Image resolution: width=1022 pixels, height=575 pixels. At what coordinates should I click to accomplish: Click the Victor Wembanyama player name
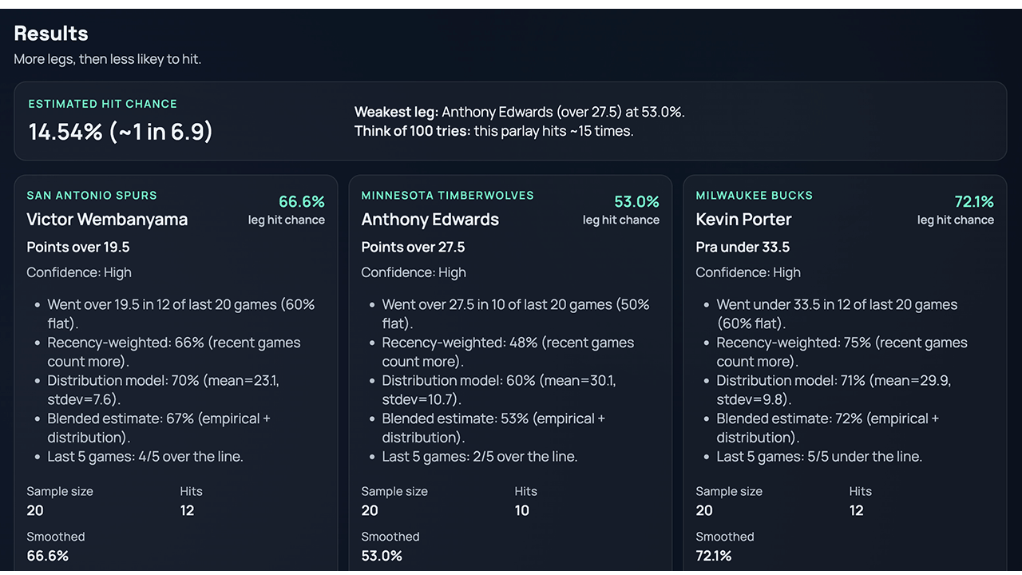(x=107, y=220)
